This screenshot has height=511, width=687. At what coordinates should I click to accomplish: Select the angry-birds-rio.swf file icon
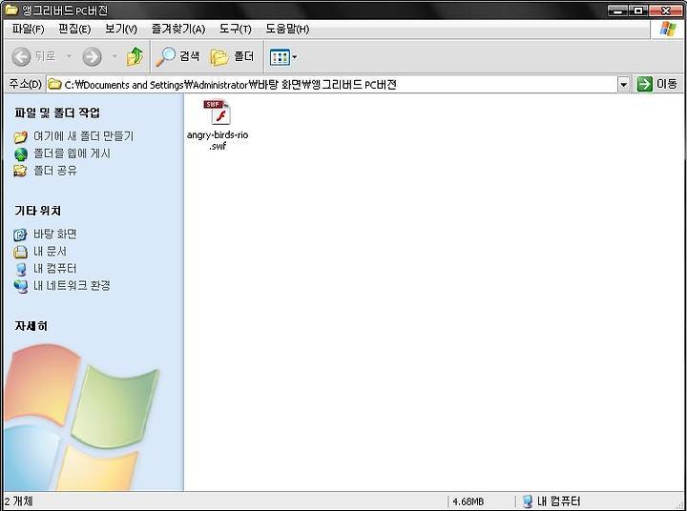coord(218,112)
